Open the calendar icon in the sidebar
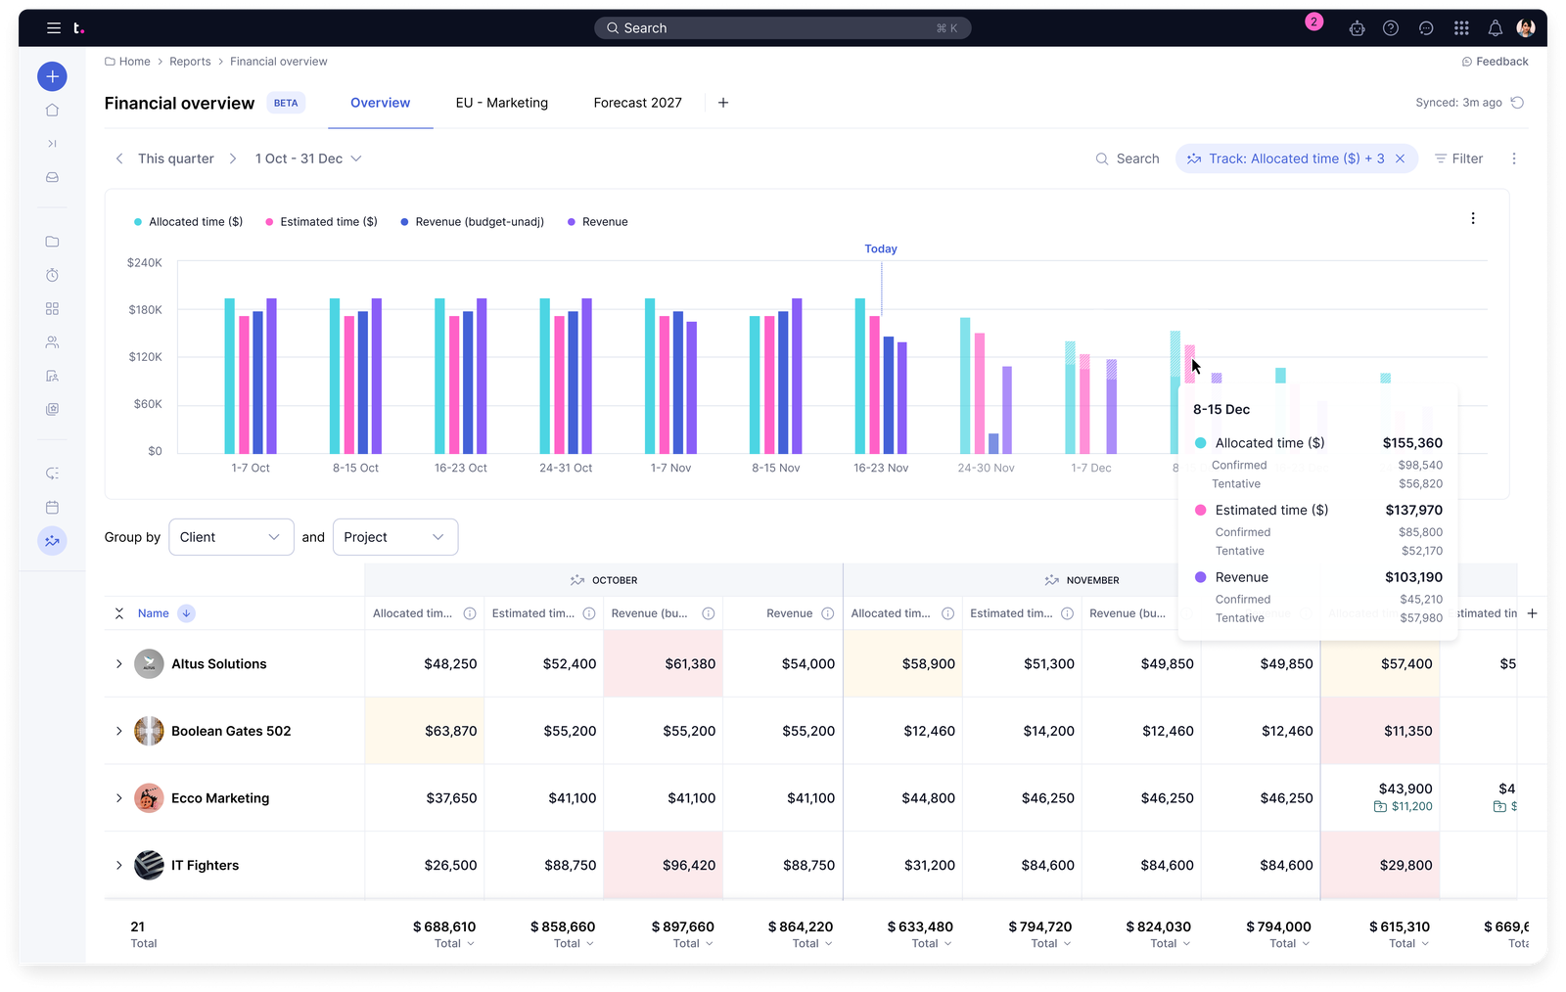The height and width of the screenshot is (992, 1566). [52, 507]
